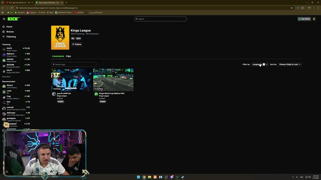This screenshot has width=321, height=180.
Task: Open the Kick user profile avatar
Action: click(x=314, y=19)
